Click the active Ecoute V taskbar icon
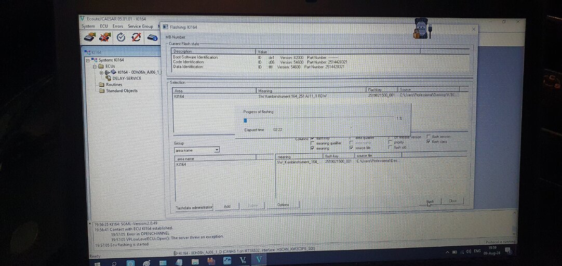The image size is (562, 266). click(260, 260)
